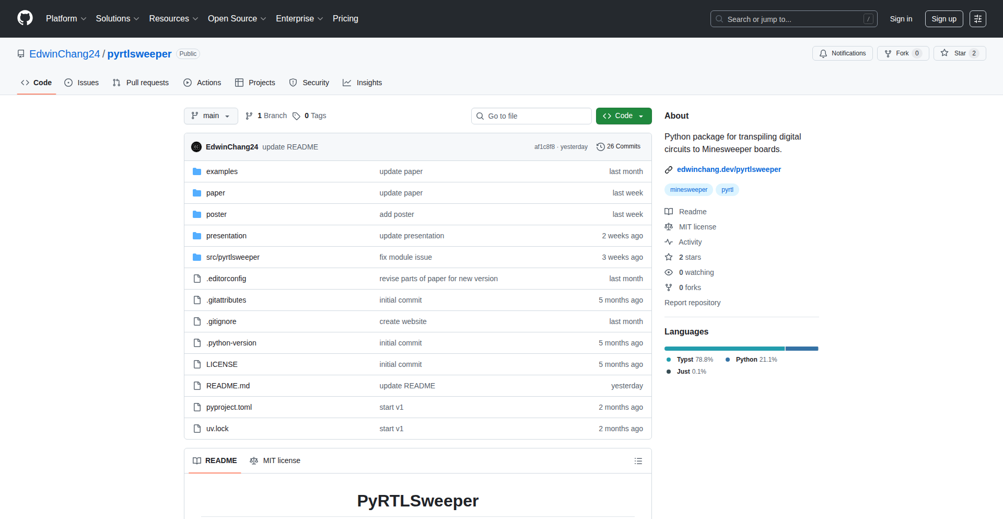1003x519 pixels.
Task: Click the src/pyrtlsweeper folder icon
Action: (197, 257)
